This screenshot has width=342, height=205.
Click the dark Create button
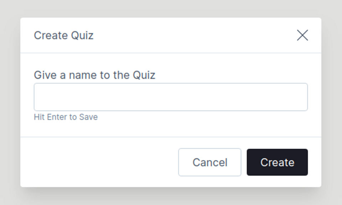coord(277,162)
